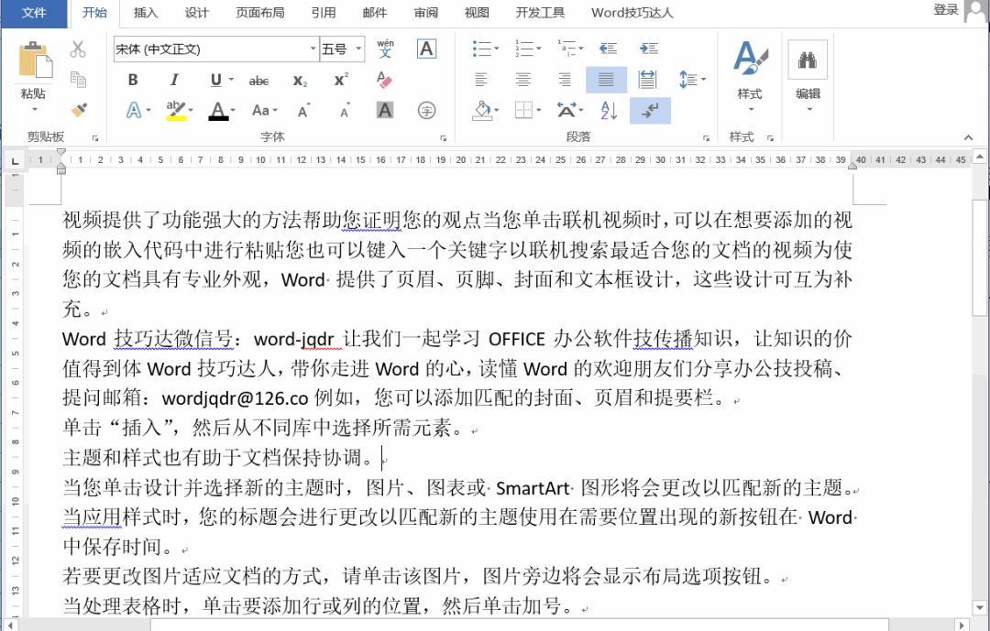This screenshot has width=990, height=631.
Task: Apply bullet list
Action: pyautogui.click(x=482, y=49)
